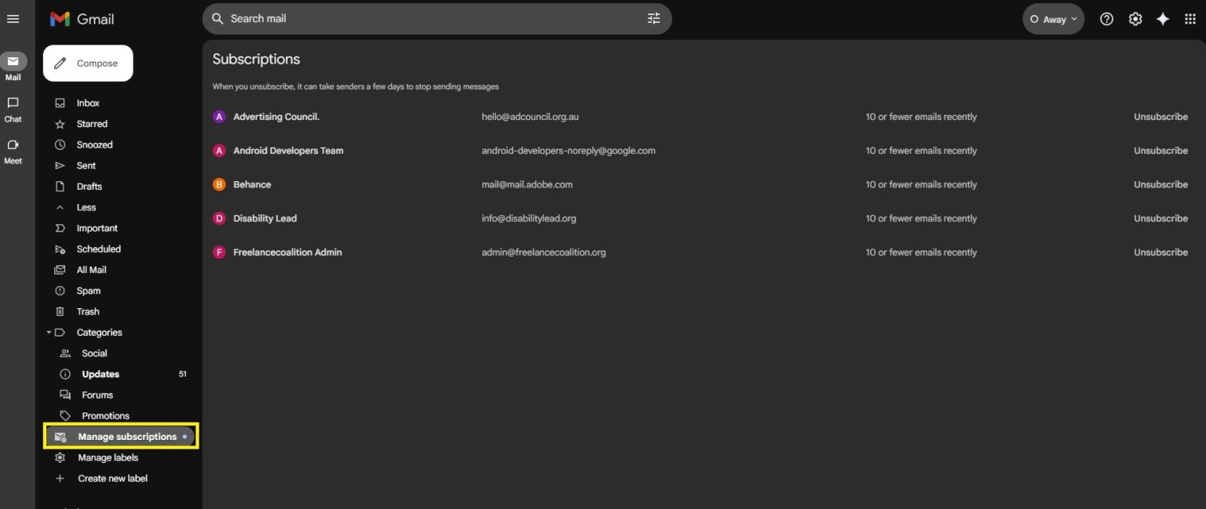Open the main menu hamburger icon

point(13,19)
